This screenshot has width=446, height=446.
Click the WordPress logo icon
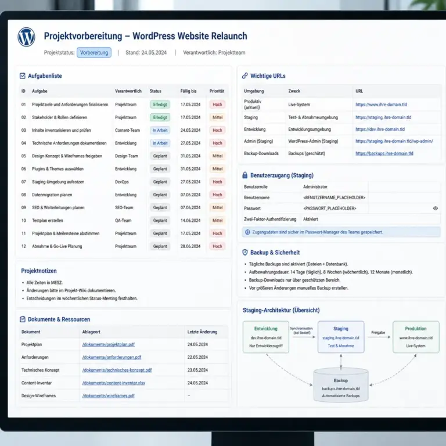pyautogui.click(x=26, y=37)
